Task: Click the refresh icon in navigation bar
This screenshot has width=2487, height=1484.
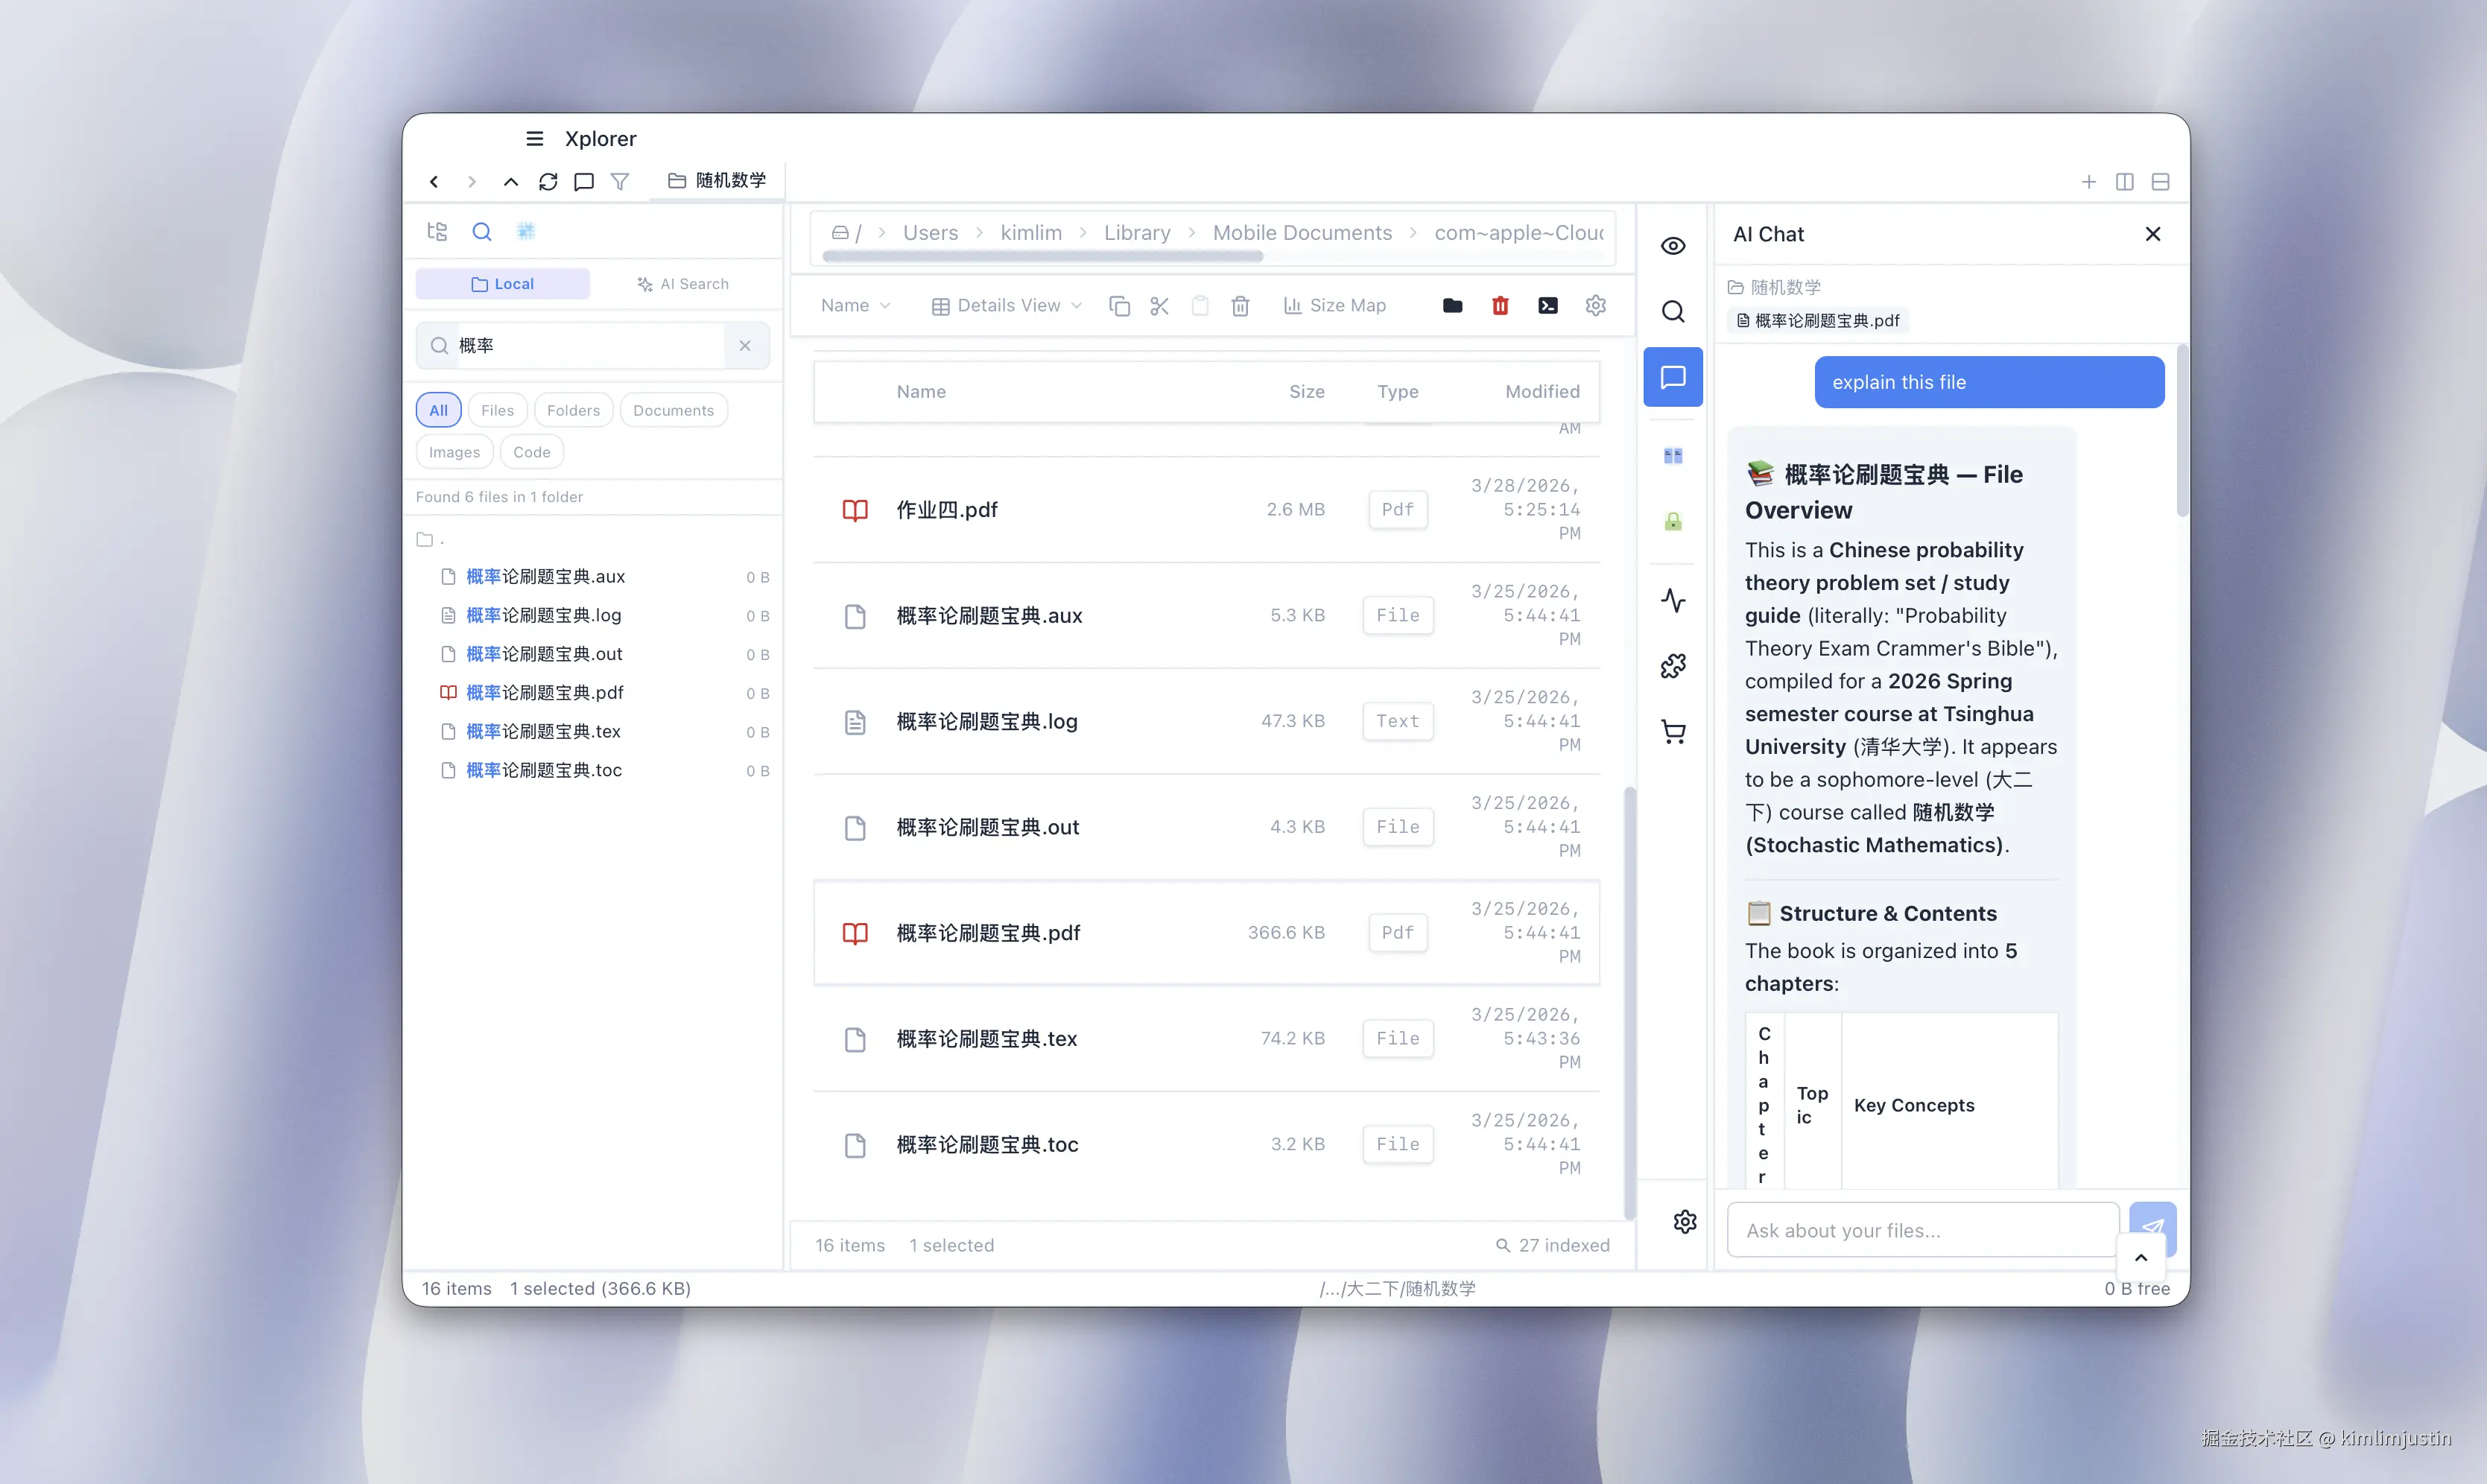Action: pyautogui.click(x=548, y=181)
